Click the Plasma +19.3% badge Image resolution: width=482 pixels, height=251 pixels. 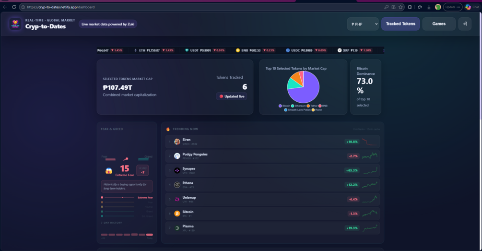(352, 228)
